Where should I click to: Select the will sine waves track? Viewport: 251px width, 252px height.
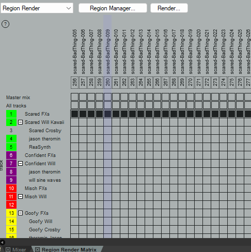tap(45, 180)
